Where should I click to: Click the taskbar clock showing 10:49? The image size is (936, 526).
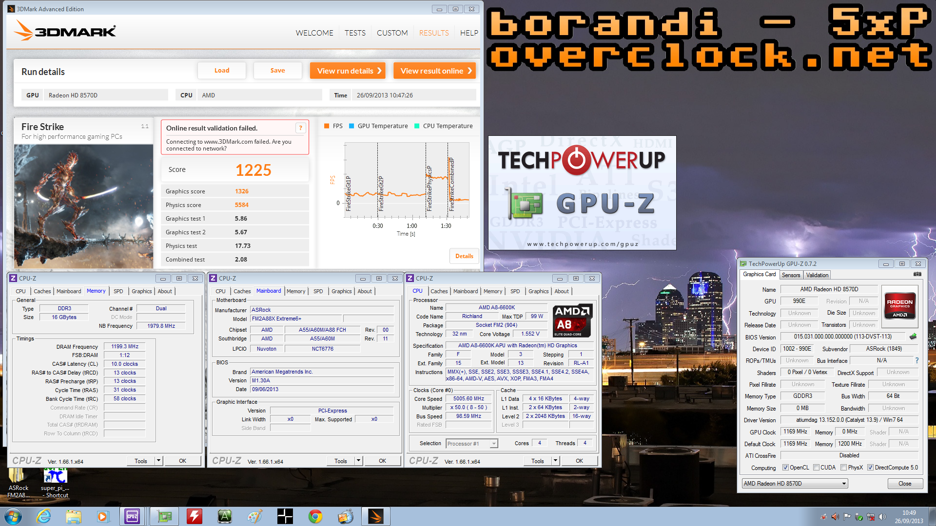point(909,516)
